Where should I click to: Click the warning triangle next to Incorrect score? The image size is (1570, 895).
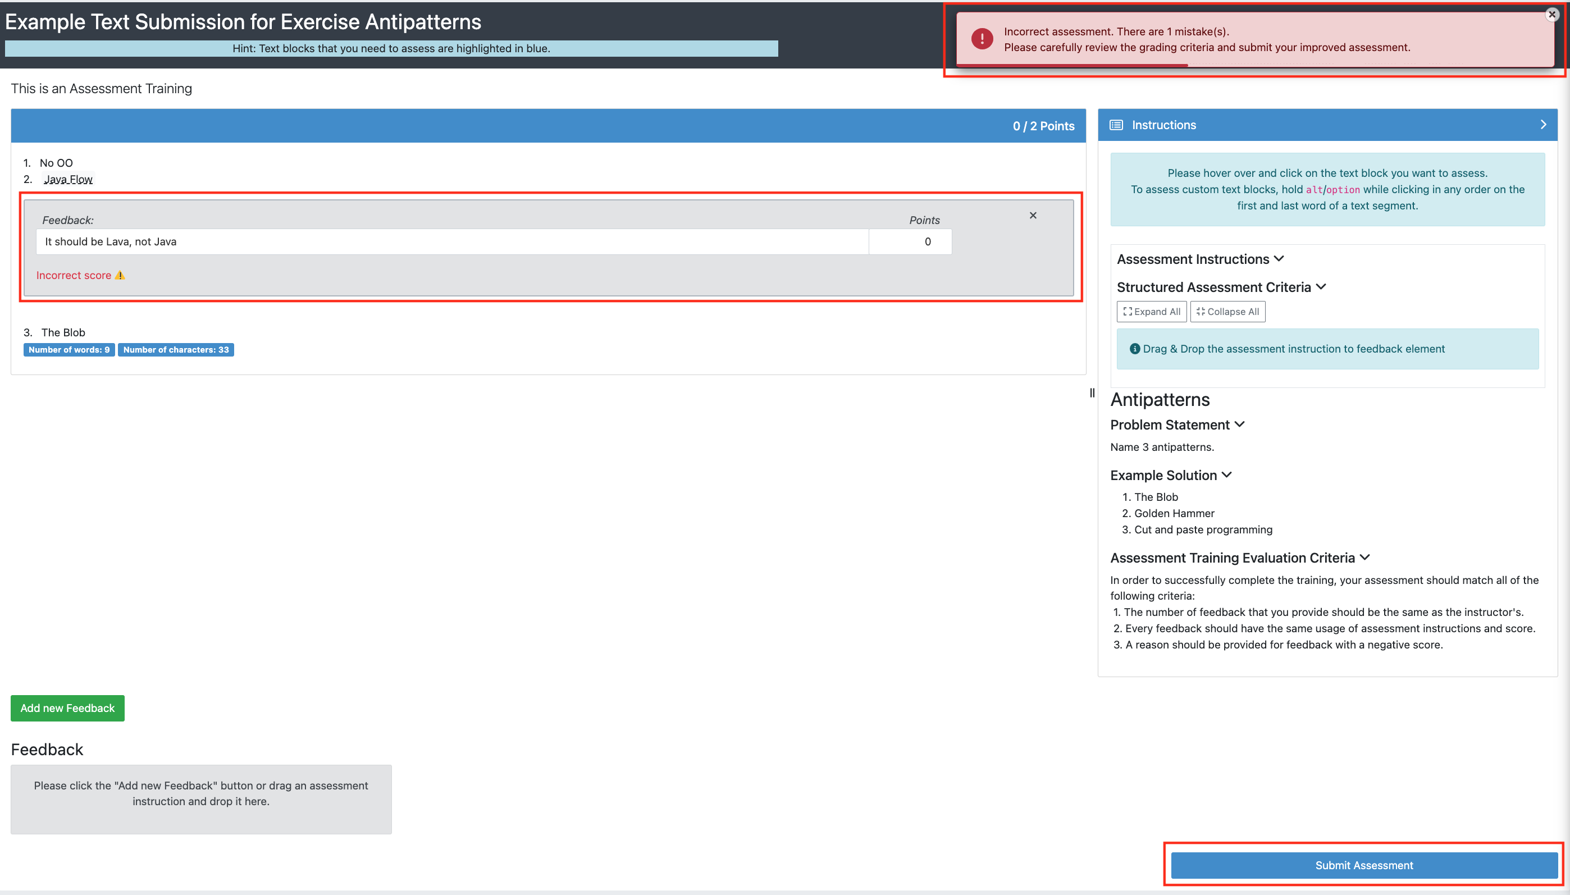(120, 275)
